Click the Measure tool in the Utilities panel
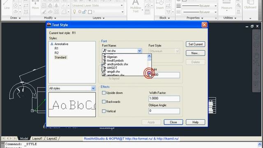 [x=226, y=5]
